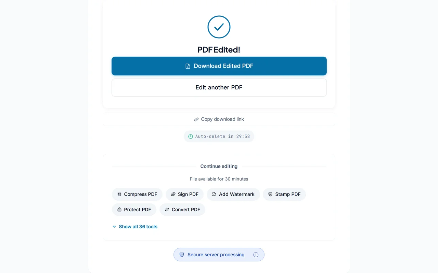Click the Auto-delete in 29:58 timer badge
Viewport: 438px width, 273px height.
coord(219,136)
